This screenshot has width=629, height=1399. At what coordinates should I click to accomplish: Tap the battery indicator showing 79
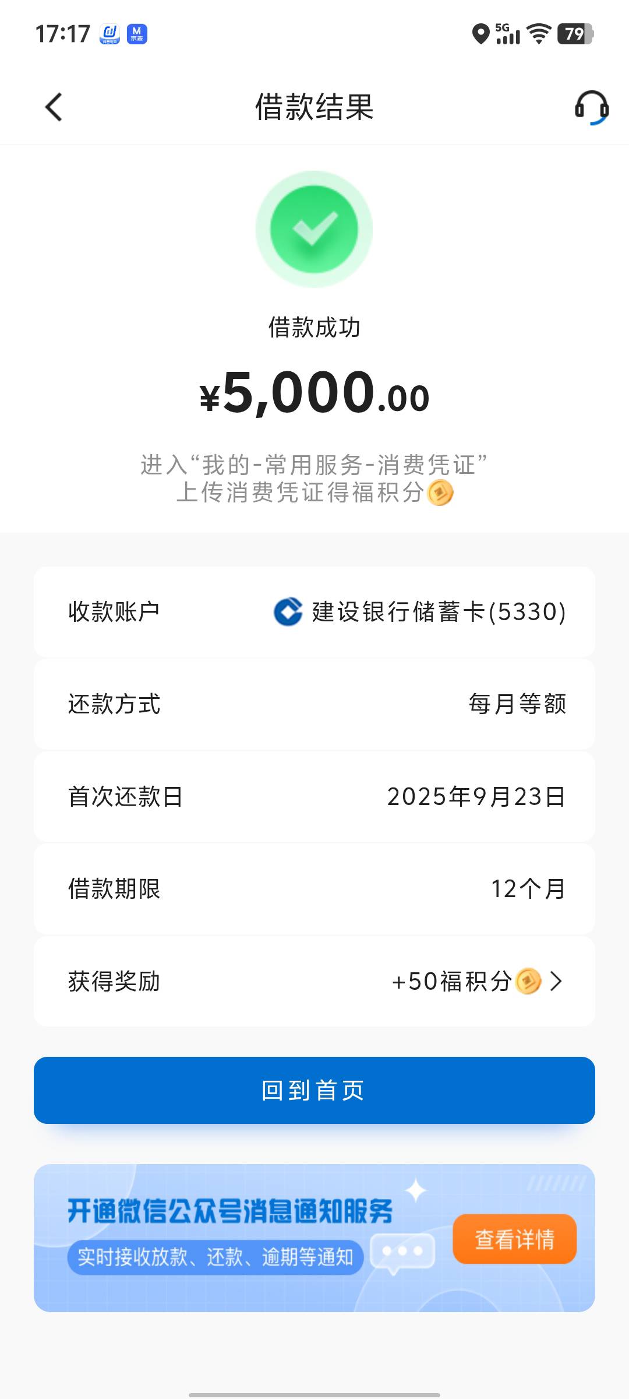tap(575, 34)
